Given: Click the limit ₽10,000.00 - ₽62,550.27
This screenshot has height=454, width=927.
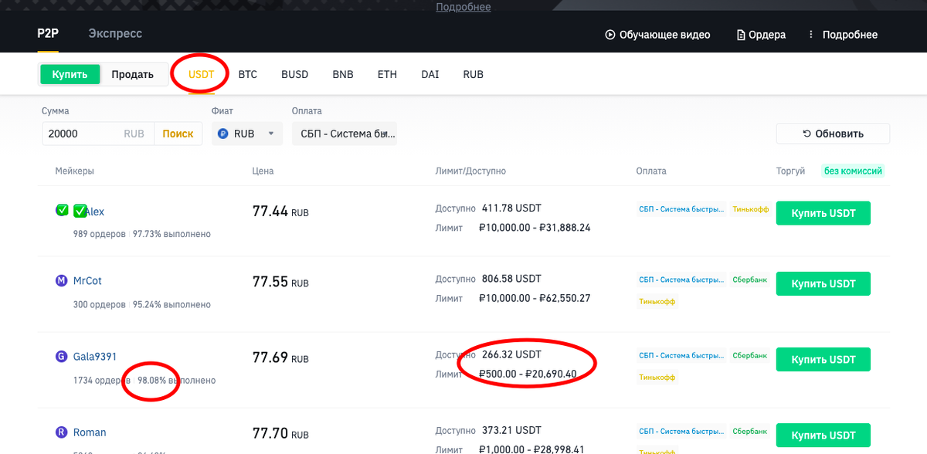Looking at the screenshot, I should coord(535,298).
